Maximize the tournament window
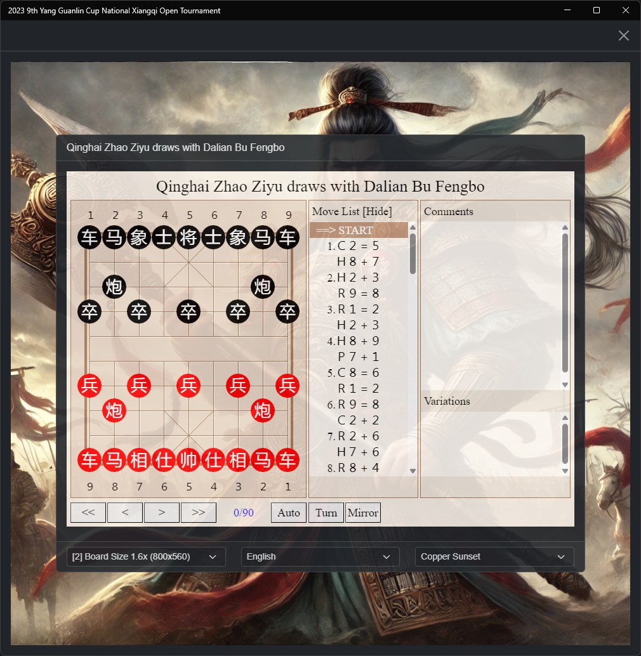Image resolution: width=641 pixels, height=656 pixels. (x=597, y=10)
